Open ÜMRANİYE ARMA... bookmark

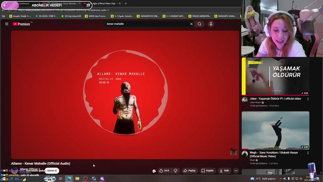(x=225, y=16)
